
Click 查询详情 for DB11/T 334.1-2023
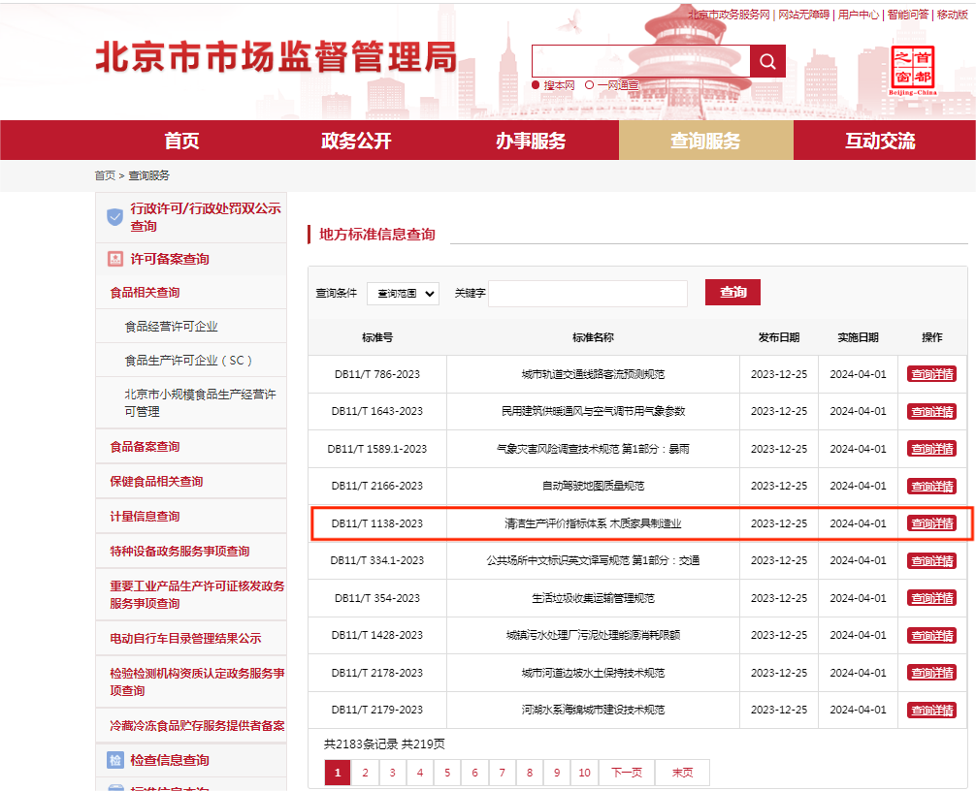931,561
